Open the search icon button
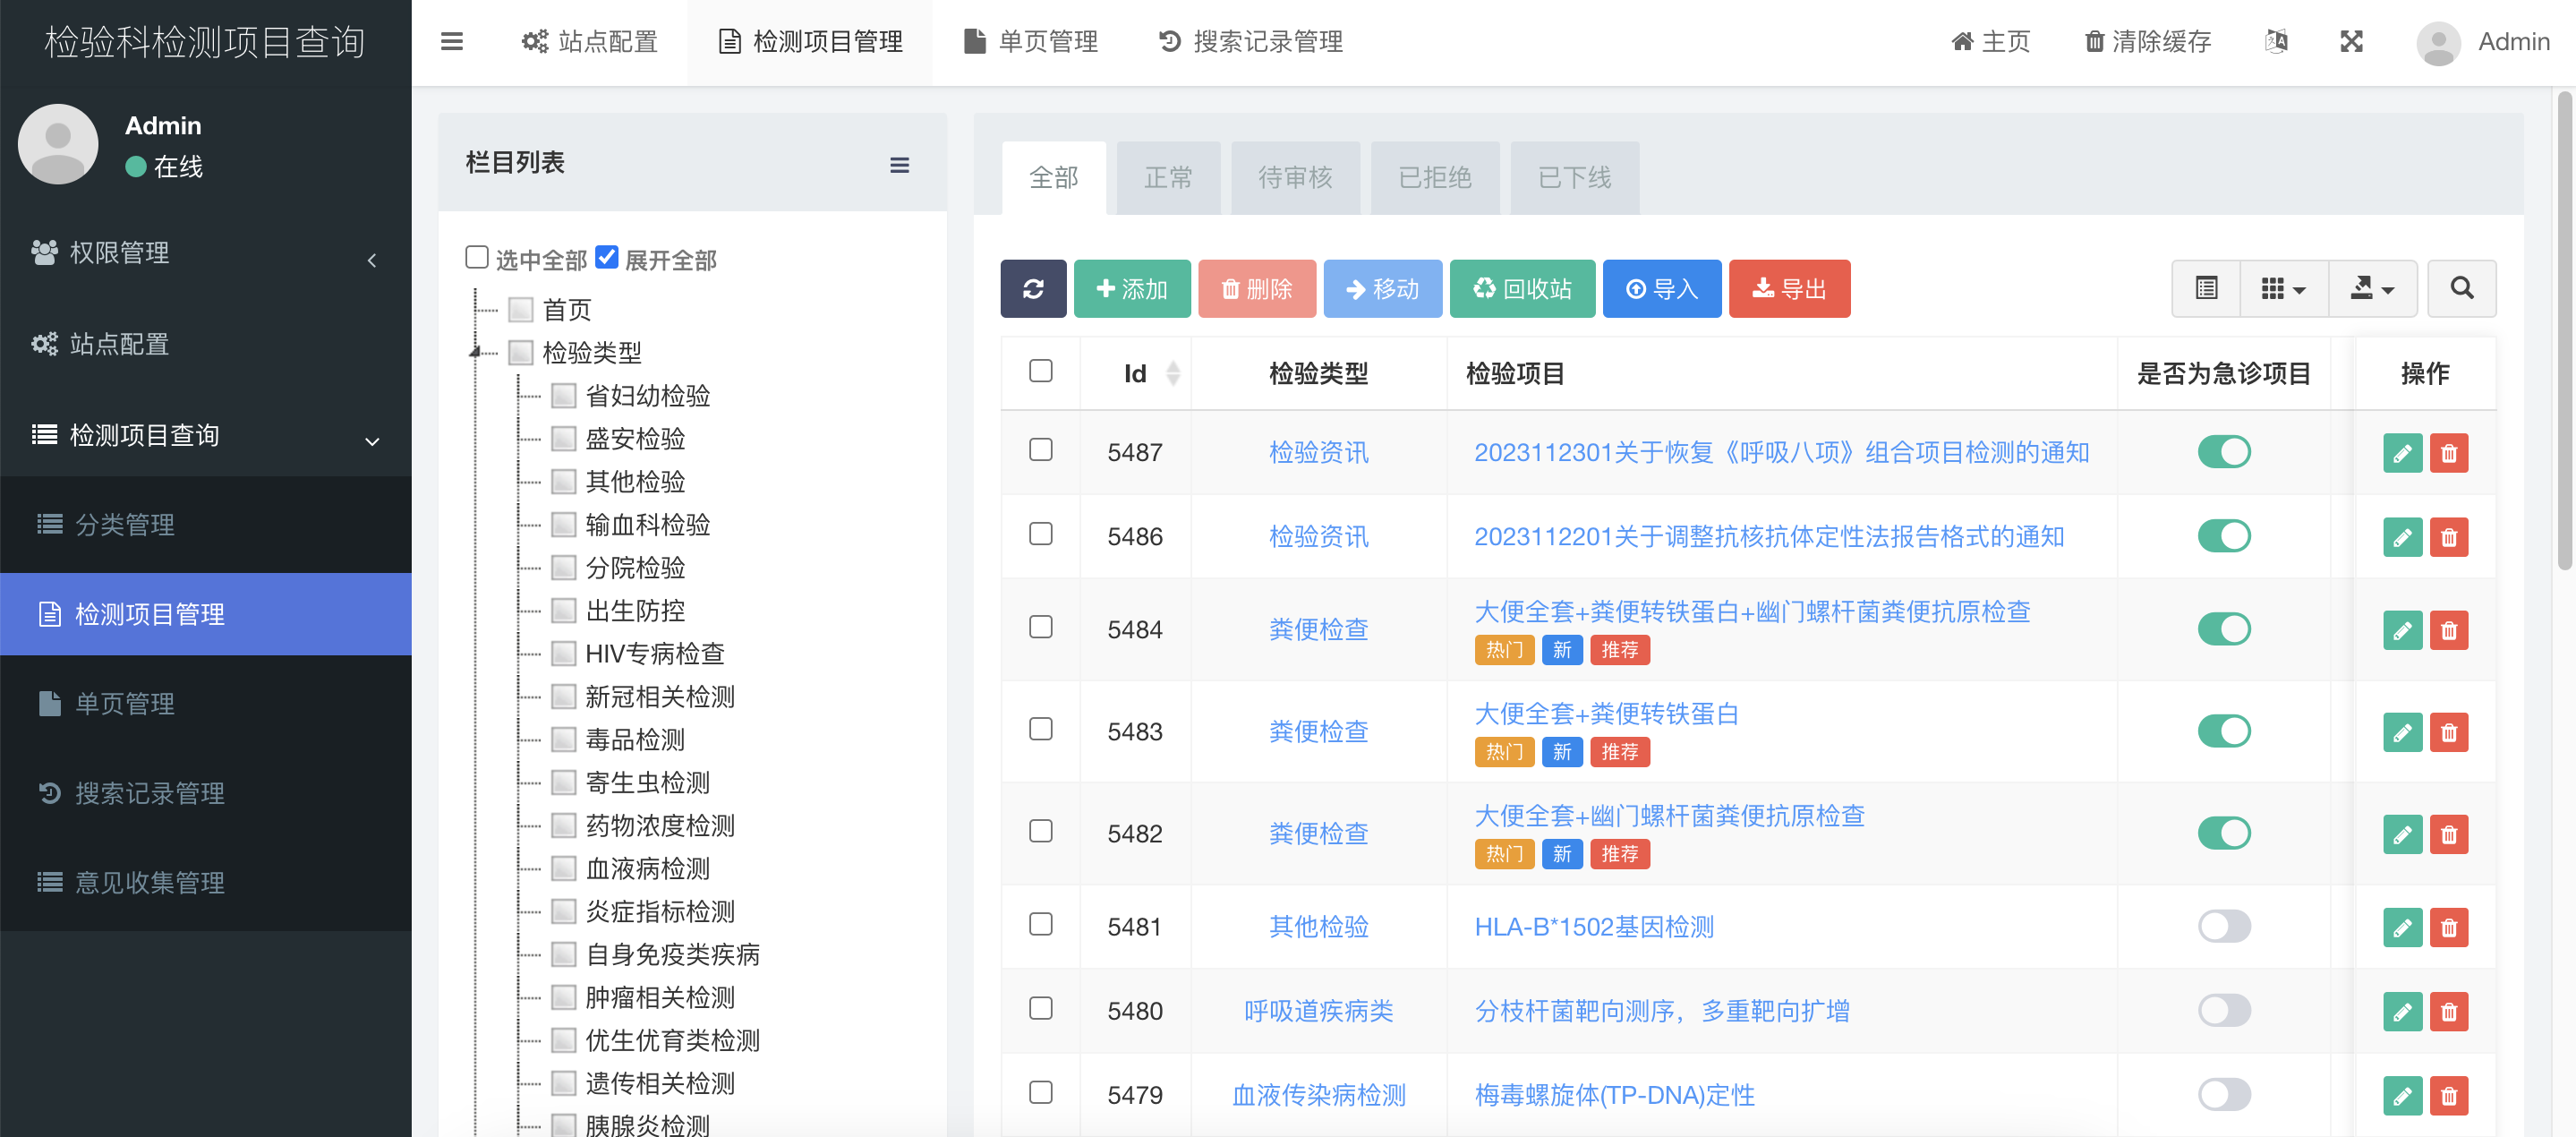Viewport: 2576px width, 1137px height. click(2461, 289)
